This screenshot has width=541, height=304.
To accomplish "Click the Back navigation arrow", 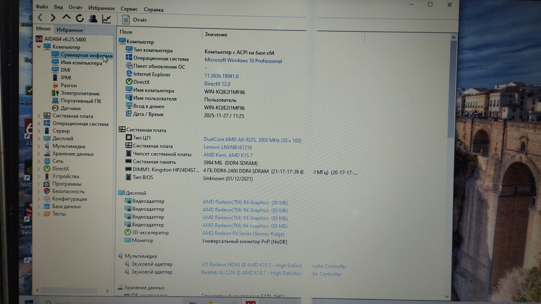I will [40, 18].
